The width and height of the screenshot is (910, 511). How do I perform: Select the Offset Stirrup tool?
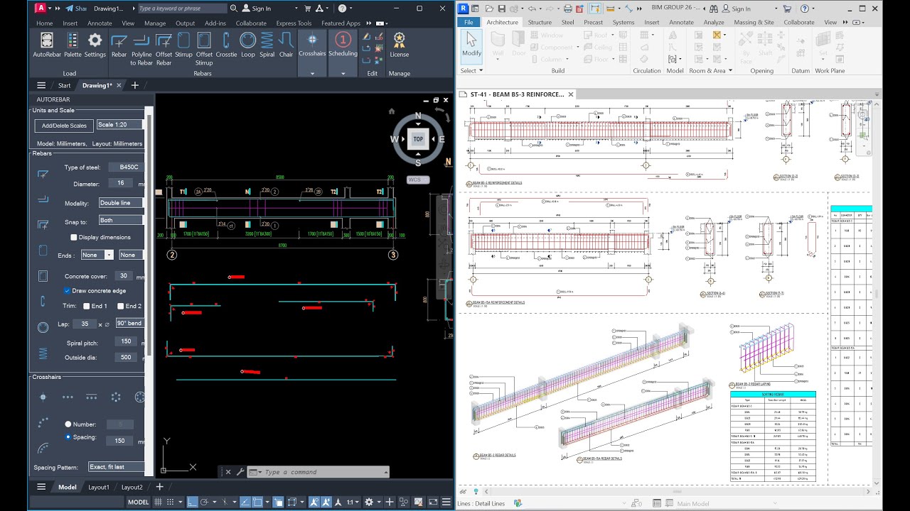pyautogui.click(x=204, y=49)
